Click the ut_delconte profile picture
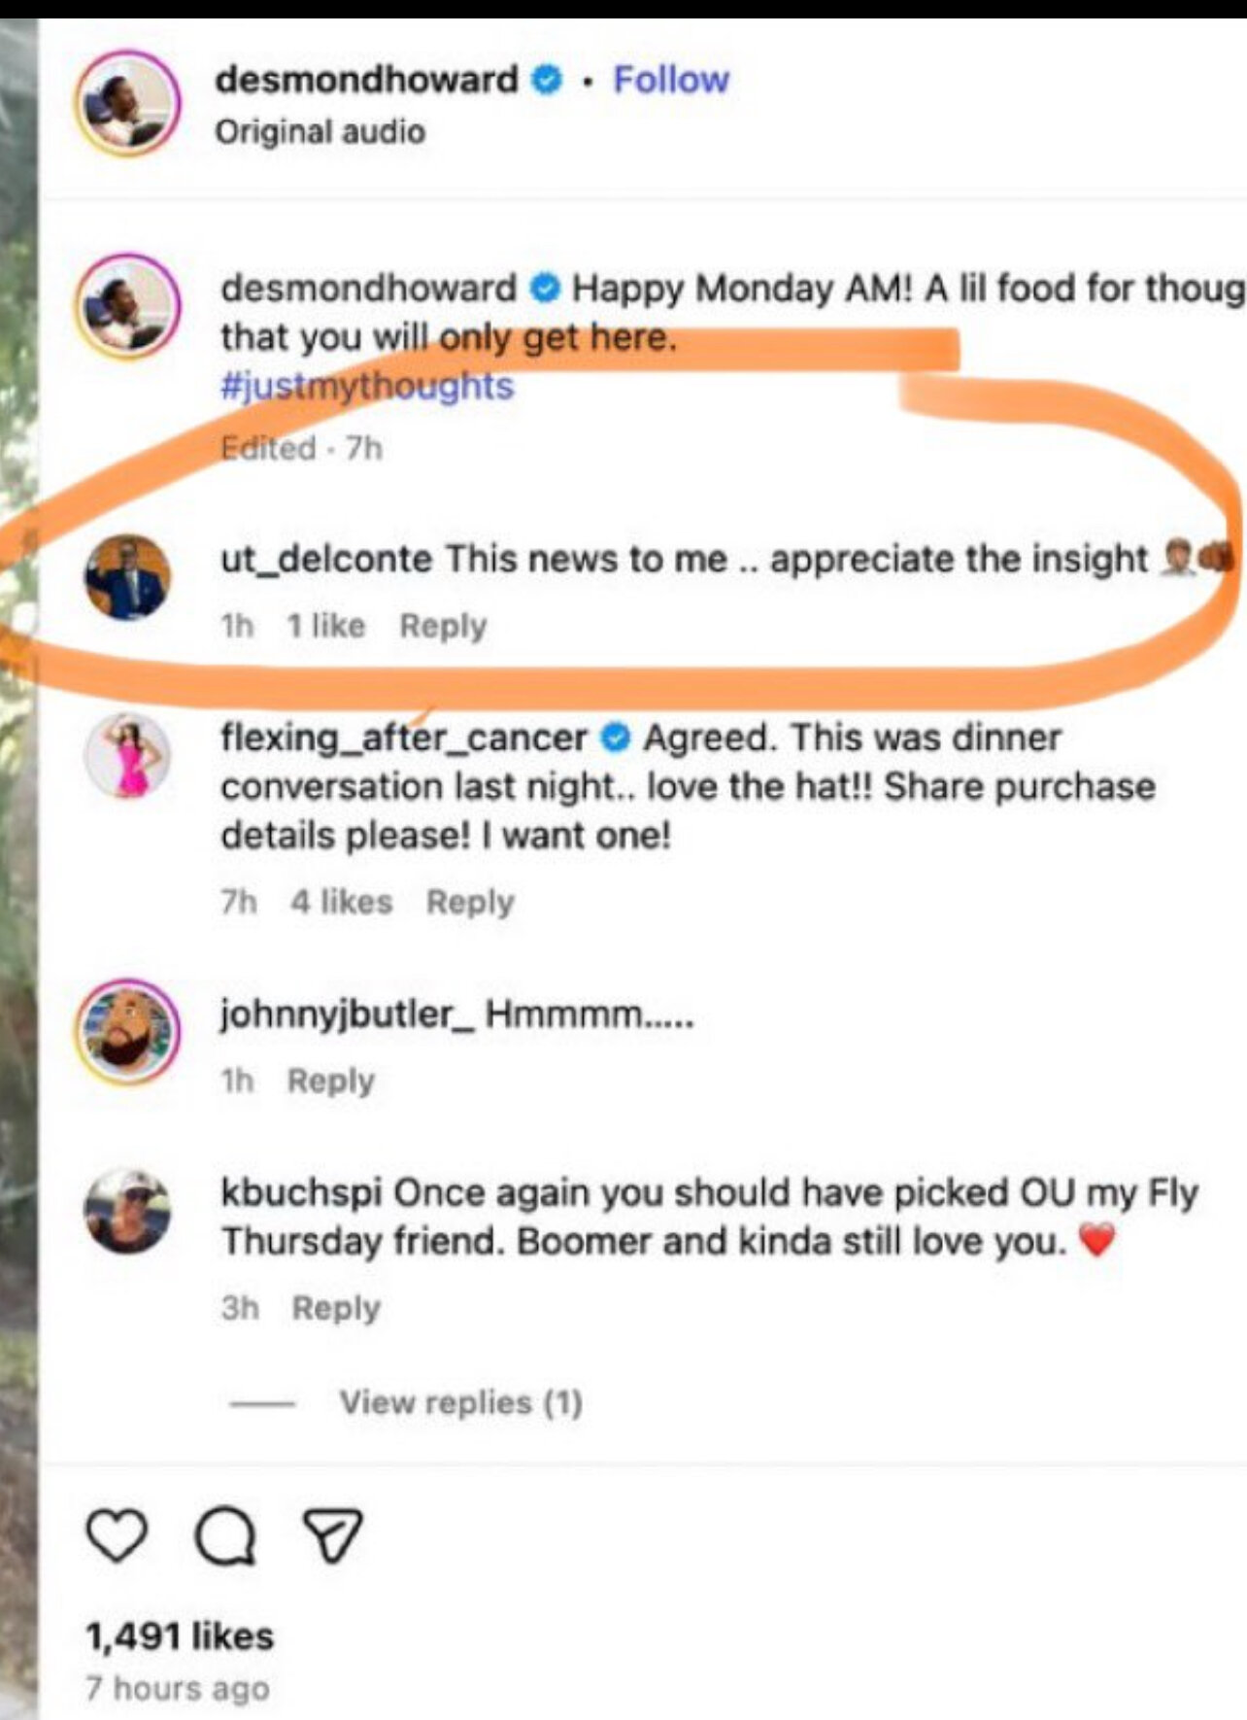Screen dimensions: 1247x1720 (x=128, y=576)
